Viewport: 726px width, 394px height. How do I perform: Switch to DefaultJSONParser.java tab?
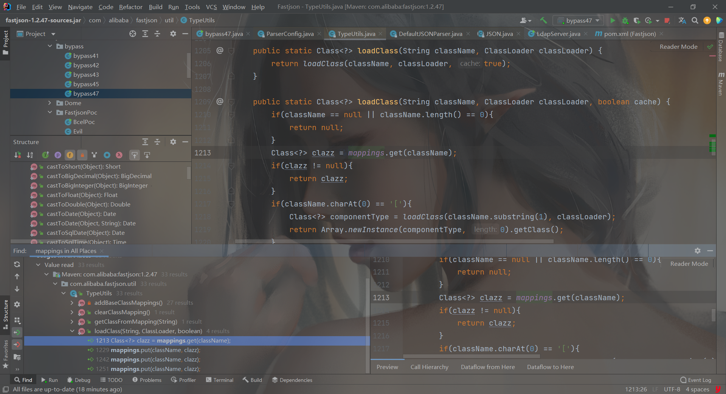point(430,34)
